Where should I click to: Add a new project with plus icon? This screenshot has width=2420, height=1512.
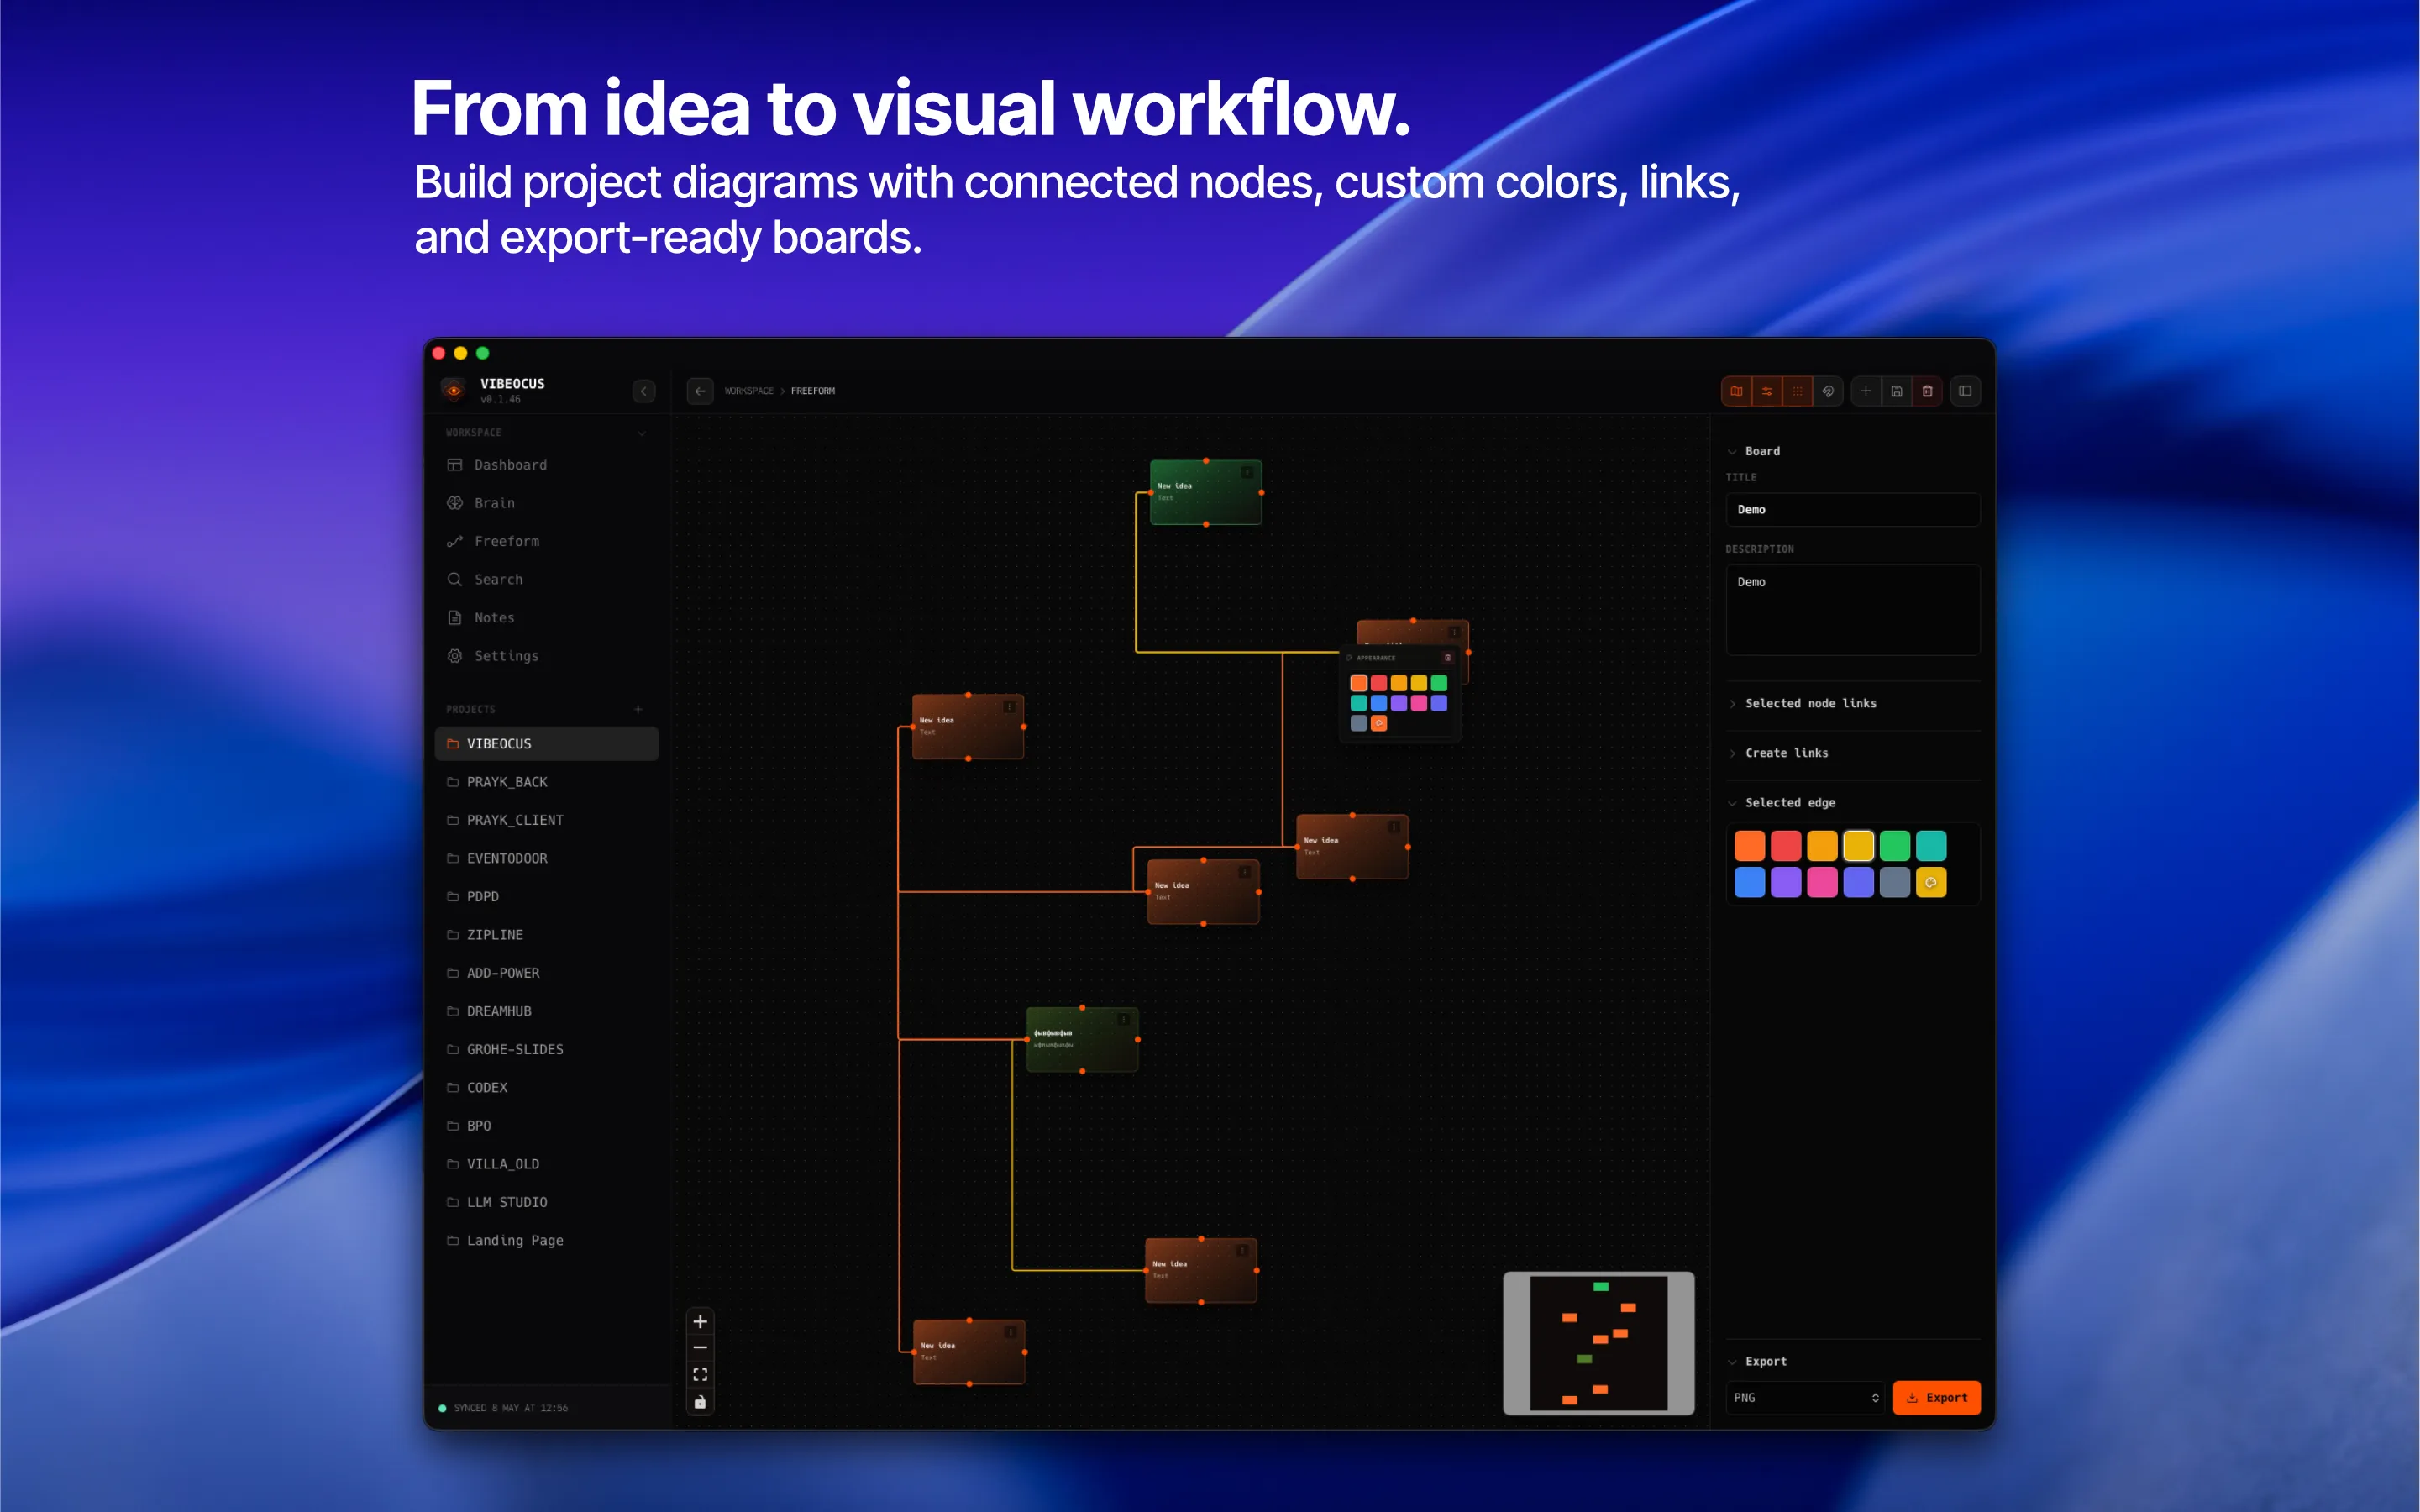pyautogui.click(x=638, y=709)
